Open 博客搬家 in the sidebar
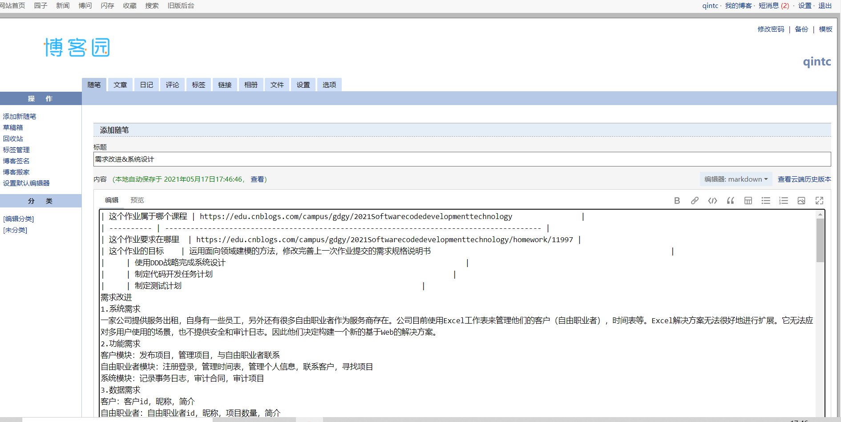The width and height of the screenshot is (841, 422). (x=16, y=172)
